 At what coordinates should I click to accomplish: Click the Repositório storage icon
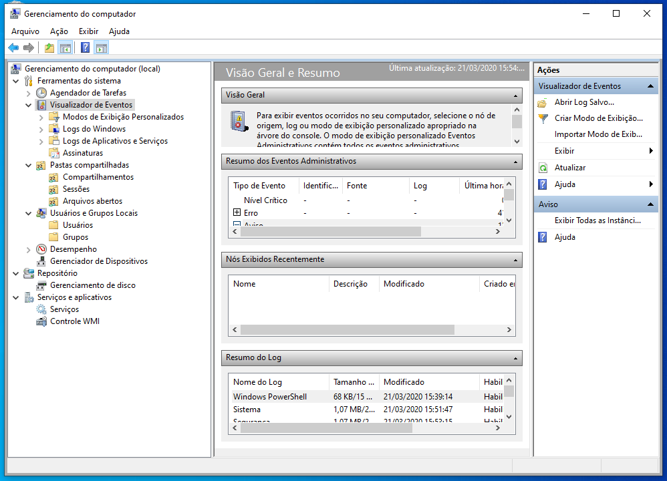point(29,273)
